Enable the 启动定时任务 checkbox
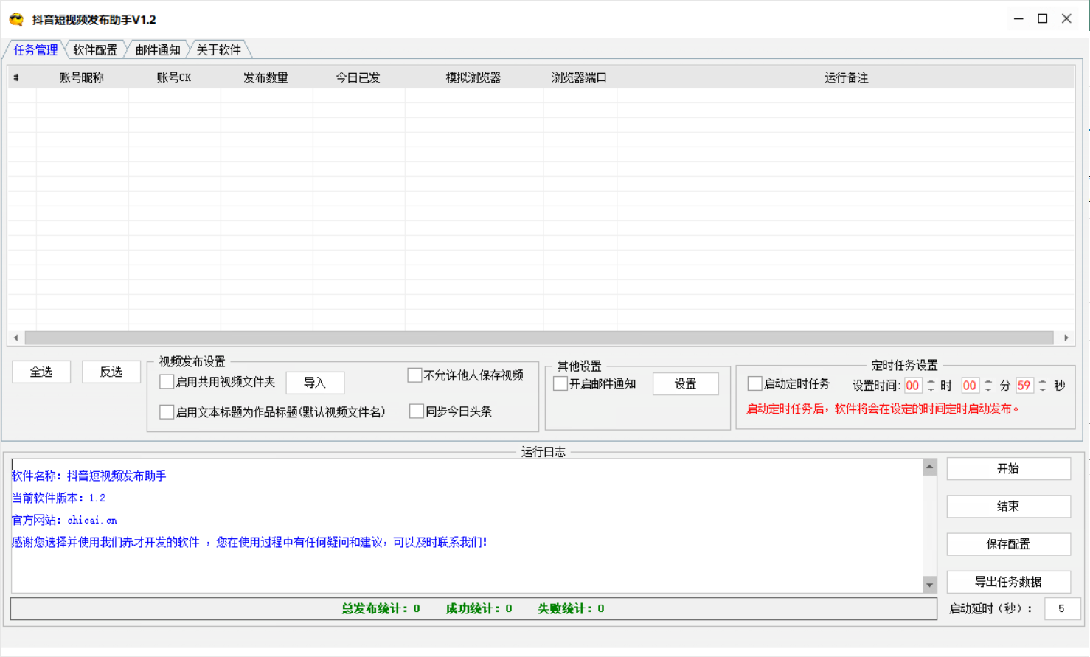The height and width of the screenshot is (657, 1090). 754,383
